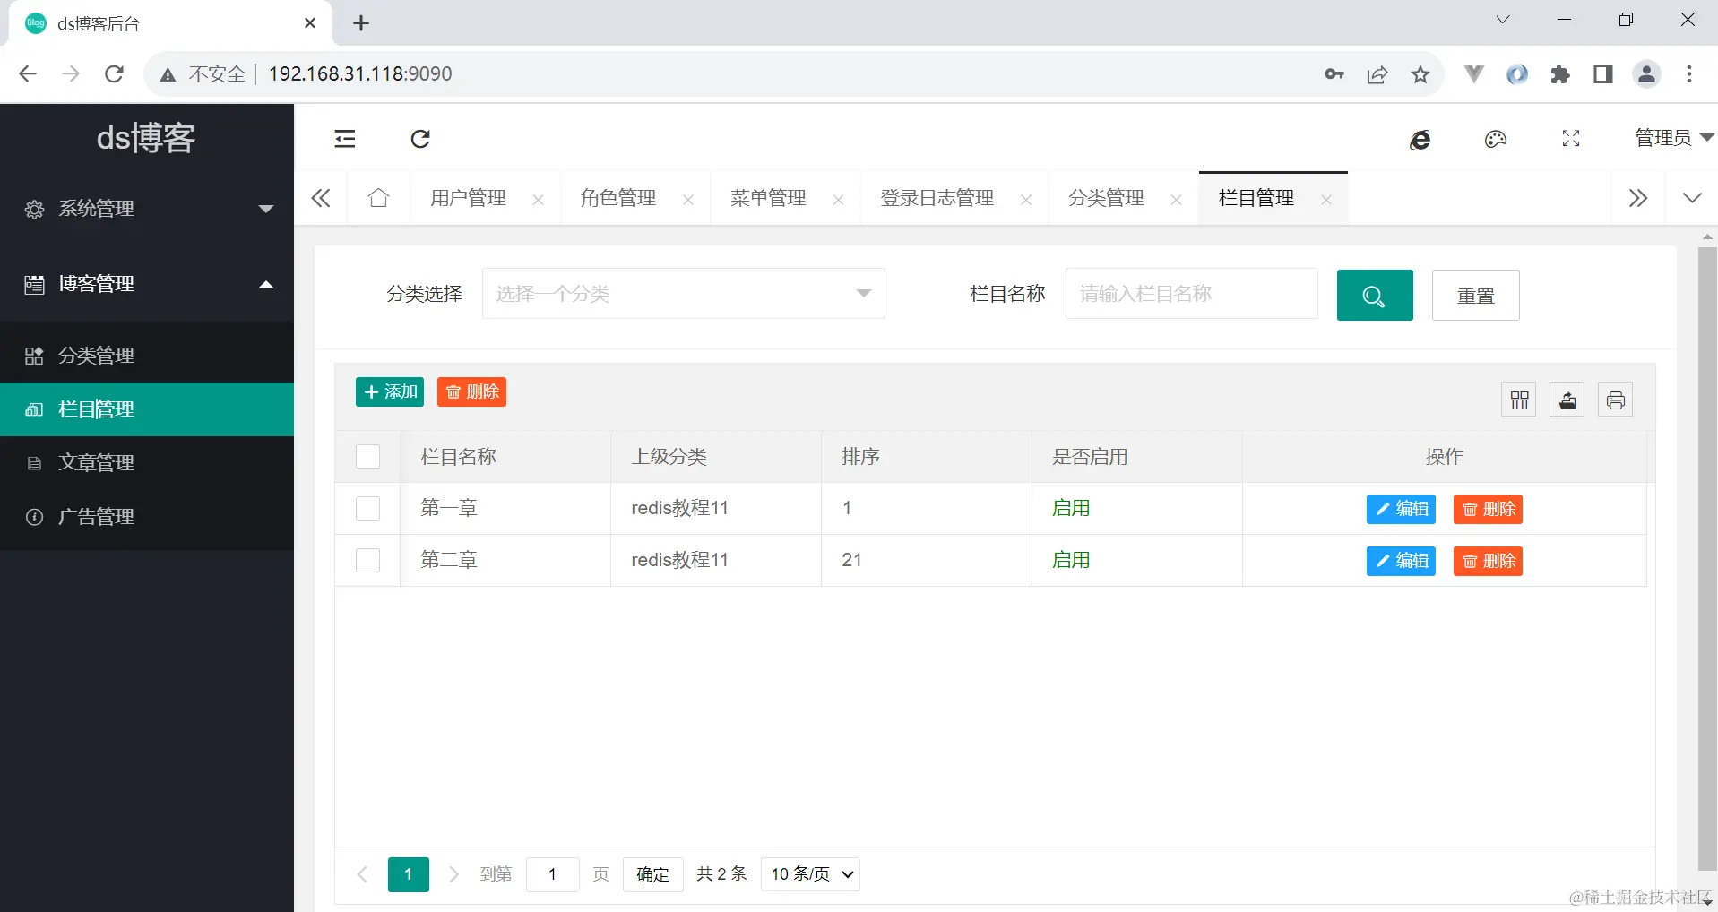
Task: Open the browser-style 'e' site icon in the header
Action: (1420, 139)
